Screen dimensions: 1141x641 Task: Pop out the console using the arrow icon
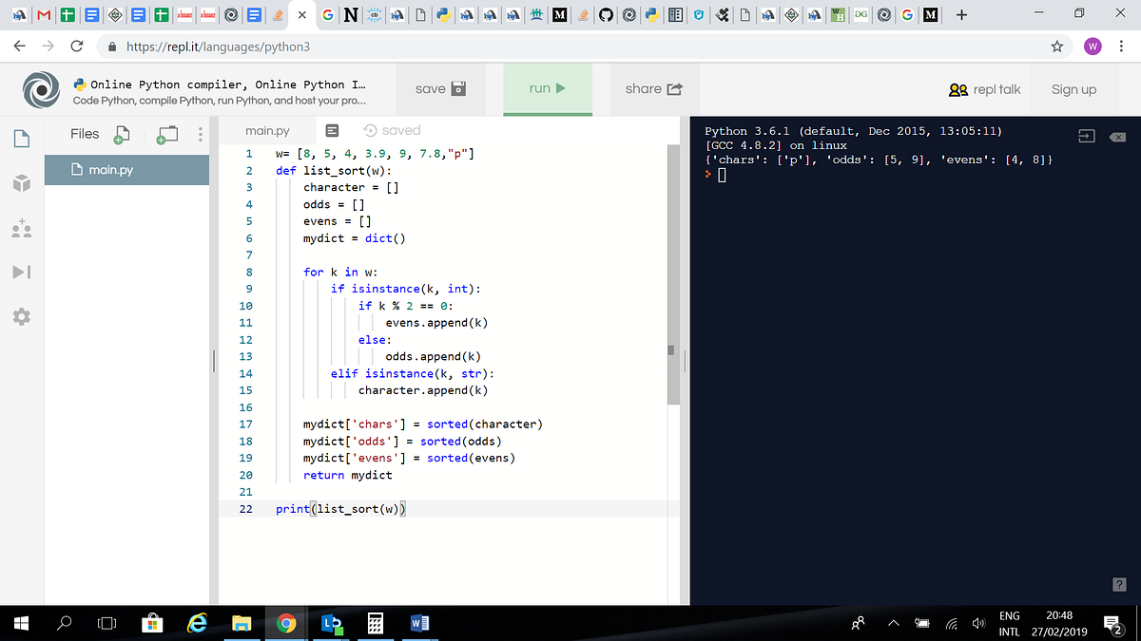1087,136
